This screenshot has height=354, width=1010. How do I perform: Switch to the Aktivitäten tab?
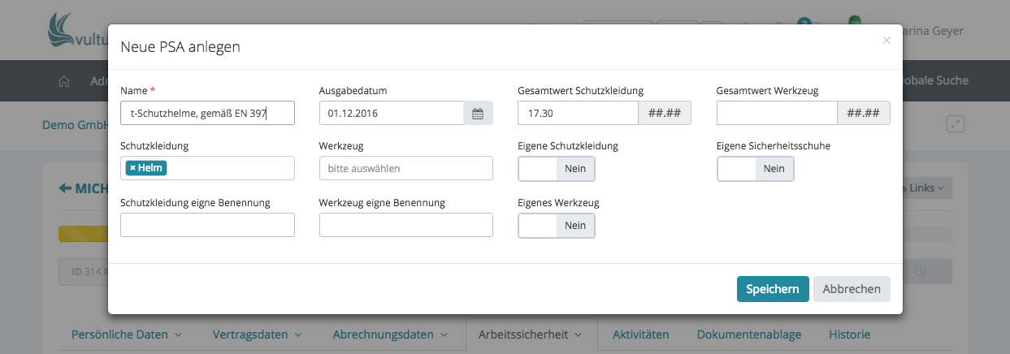coord(640,335)
